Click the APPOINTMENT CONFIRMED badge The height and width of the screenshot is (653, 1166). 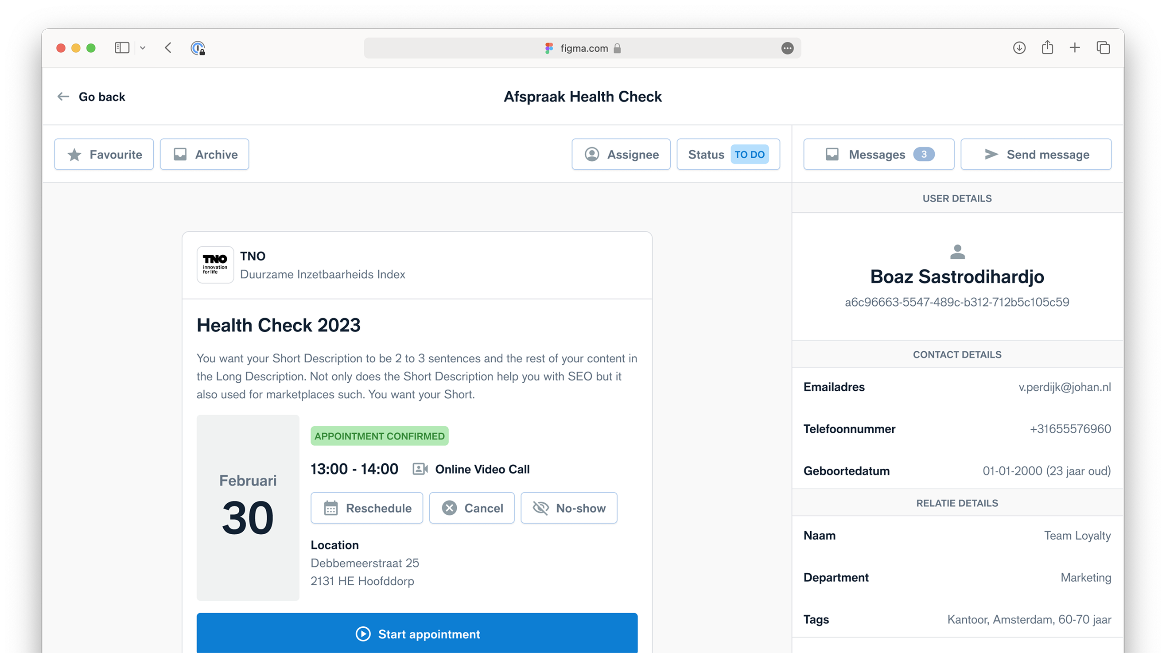[379, 436]
